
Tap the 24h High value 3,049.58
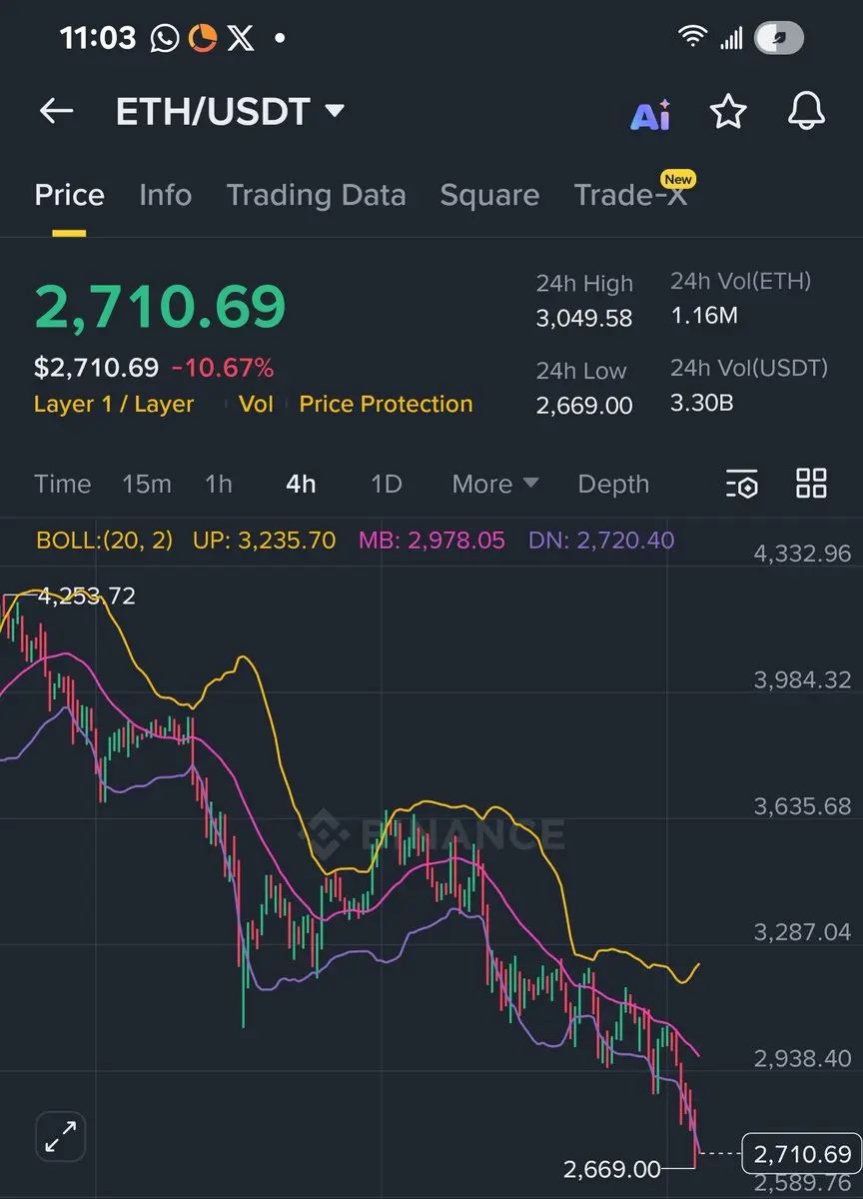[x=584, y=318]
